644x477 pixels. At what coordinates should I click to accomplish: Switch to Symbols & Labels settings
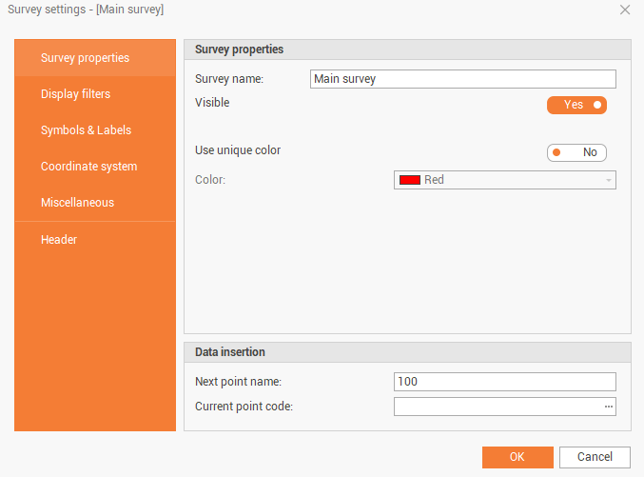coord(95,130)
